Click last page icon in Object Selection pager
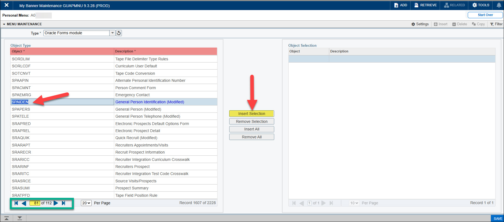 coord(331,203)
